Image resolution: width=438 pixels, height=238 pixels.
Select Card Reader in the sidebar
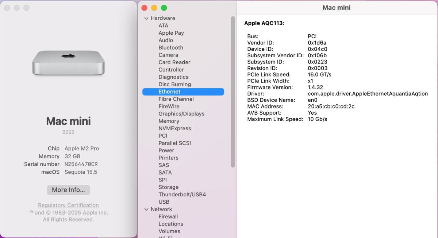click(174, 62)
